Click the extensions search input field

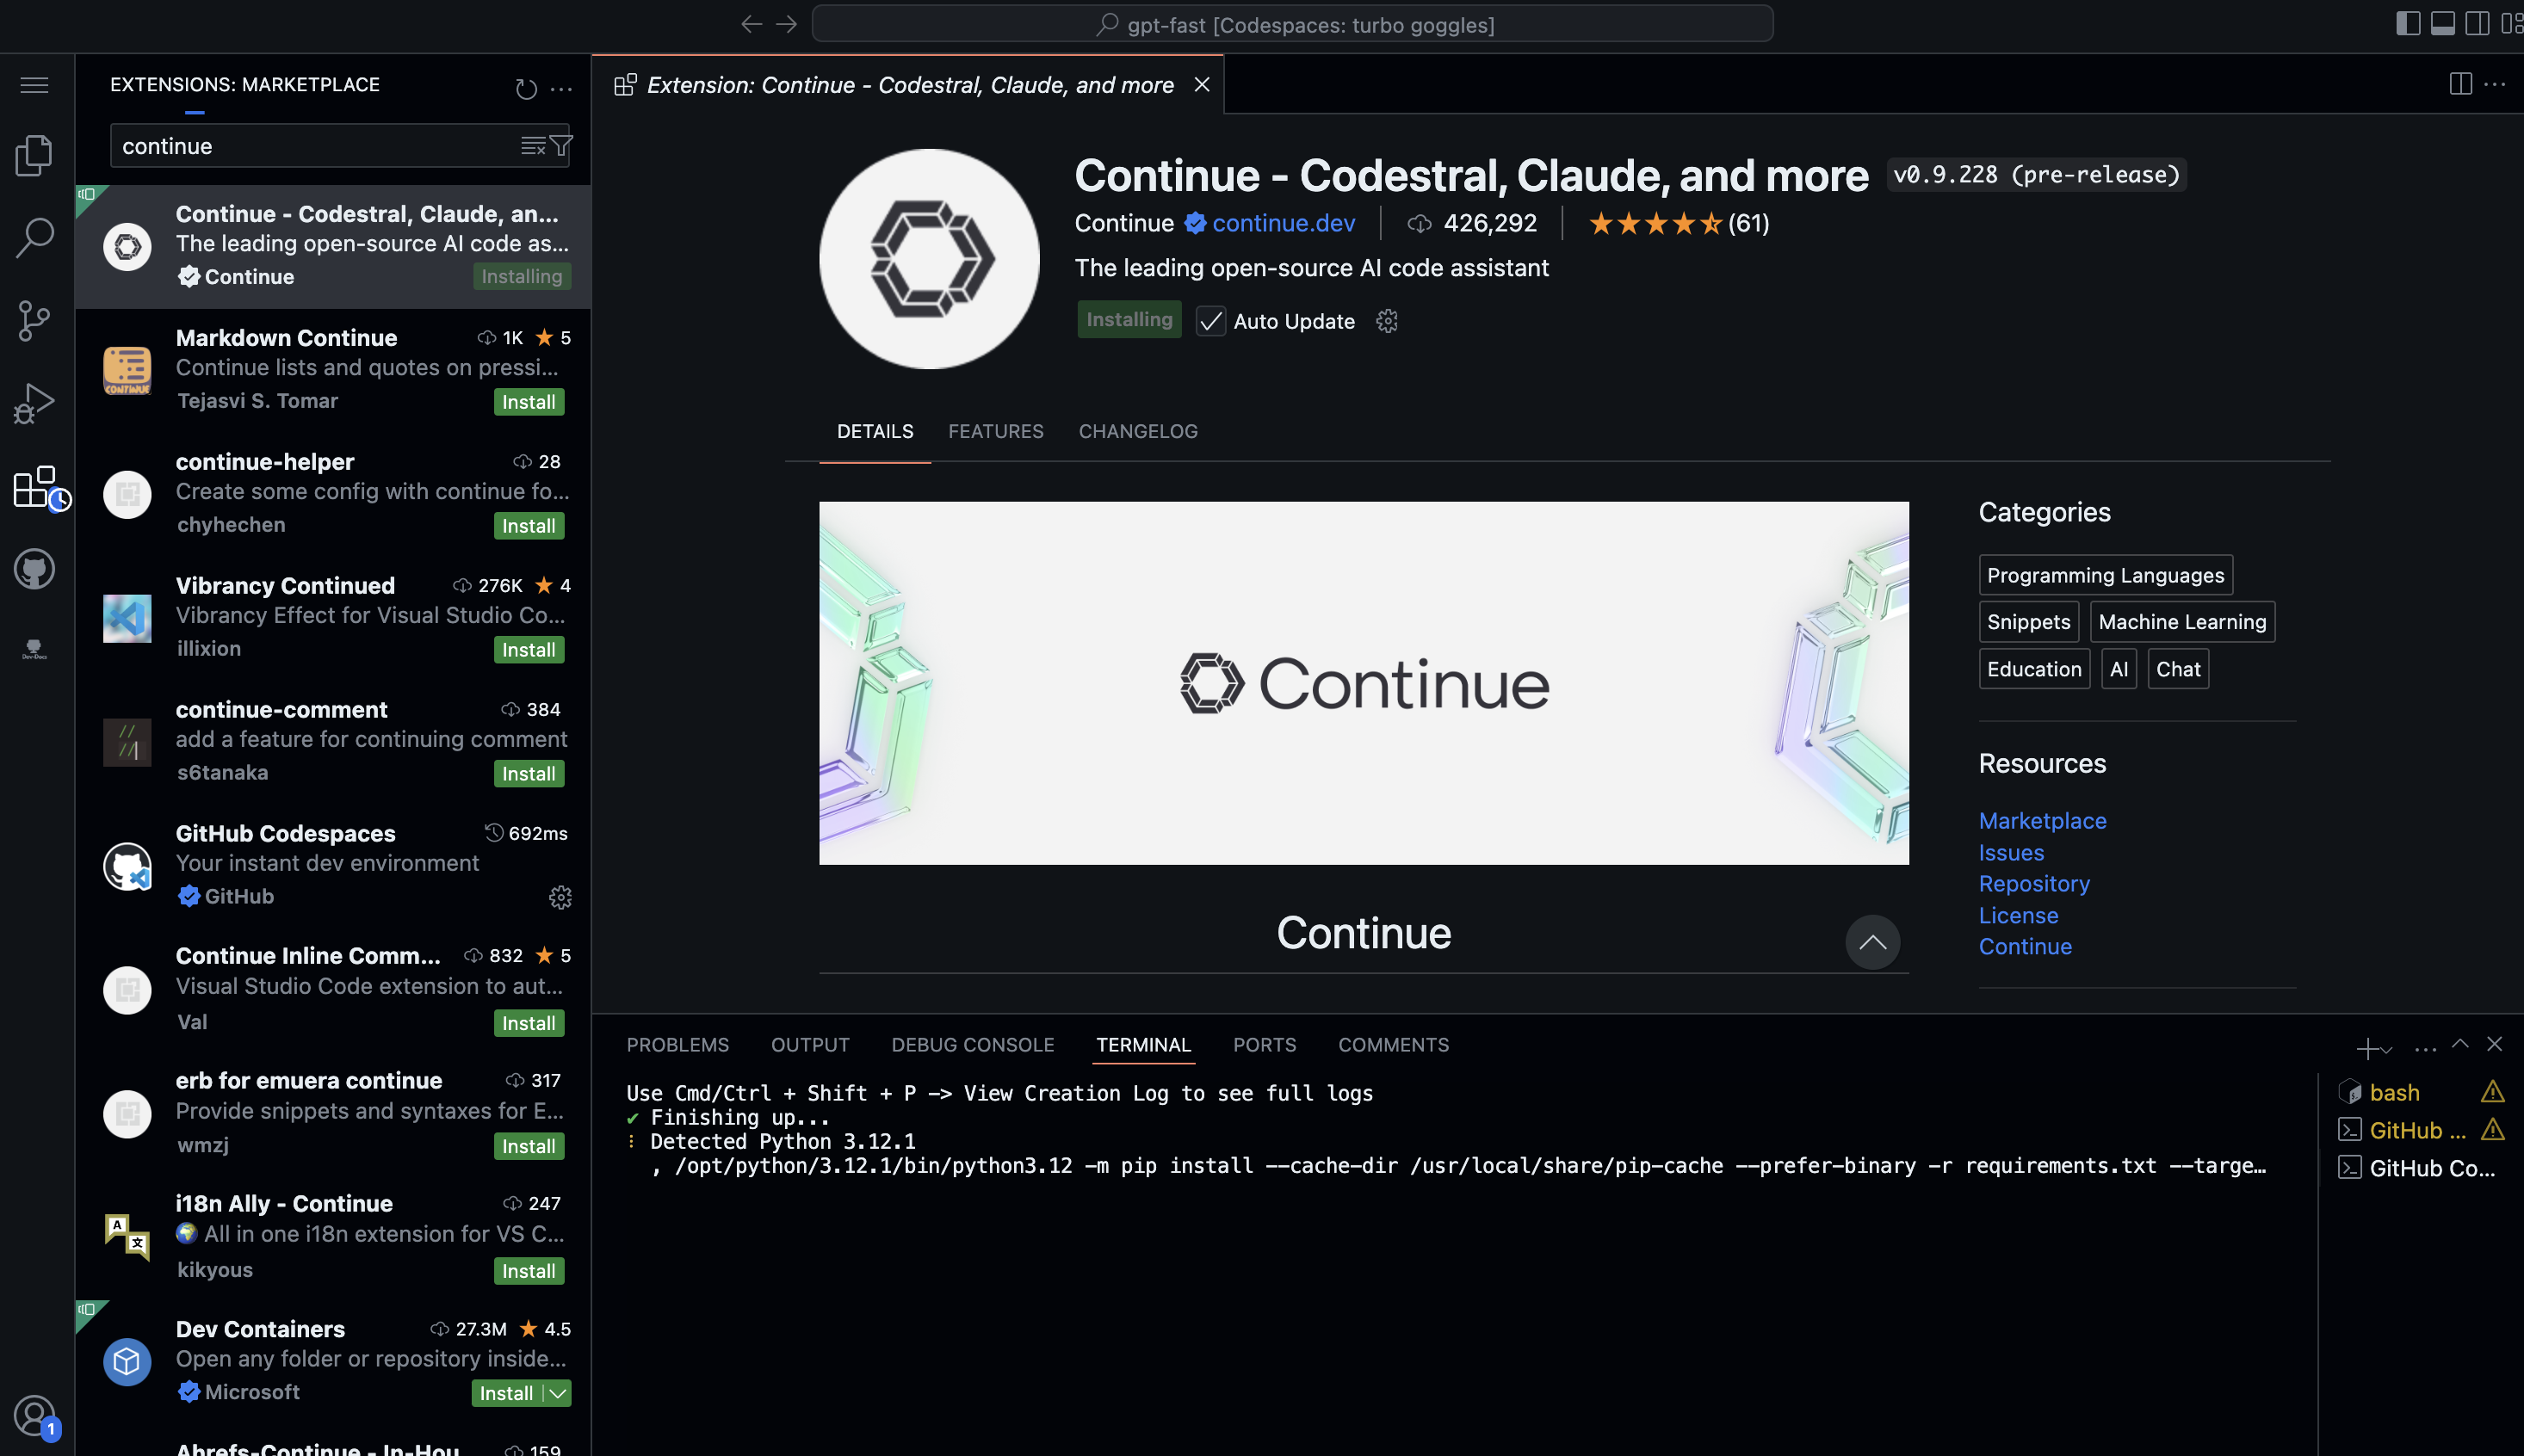(x=310, y=146)
